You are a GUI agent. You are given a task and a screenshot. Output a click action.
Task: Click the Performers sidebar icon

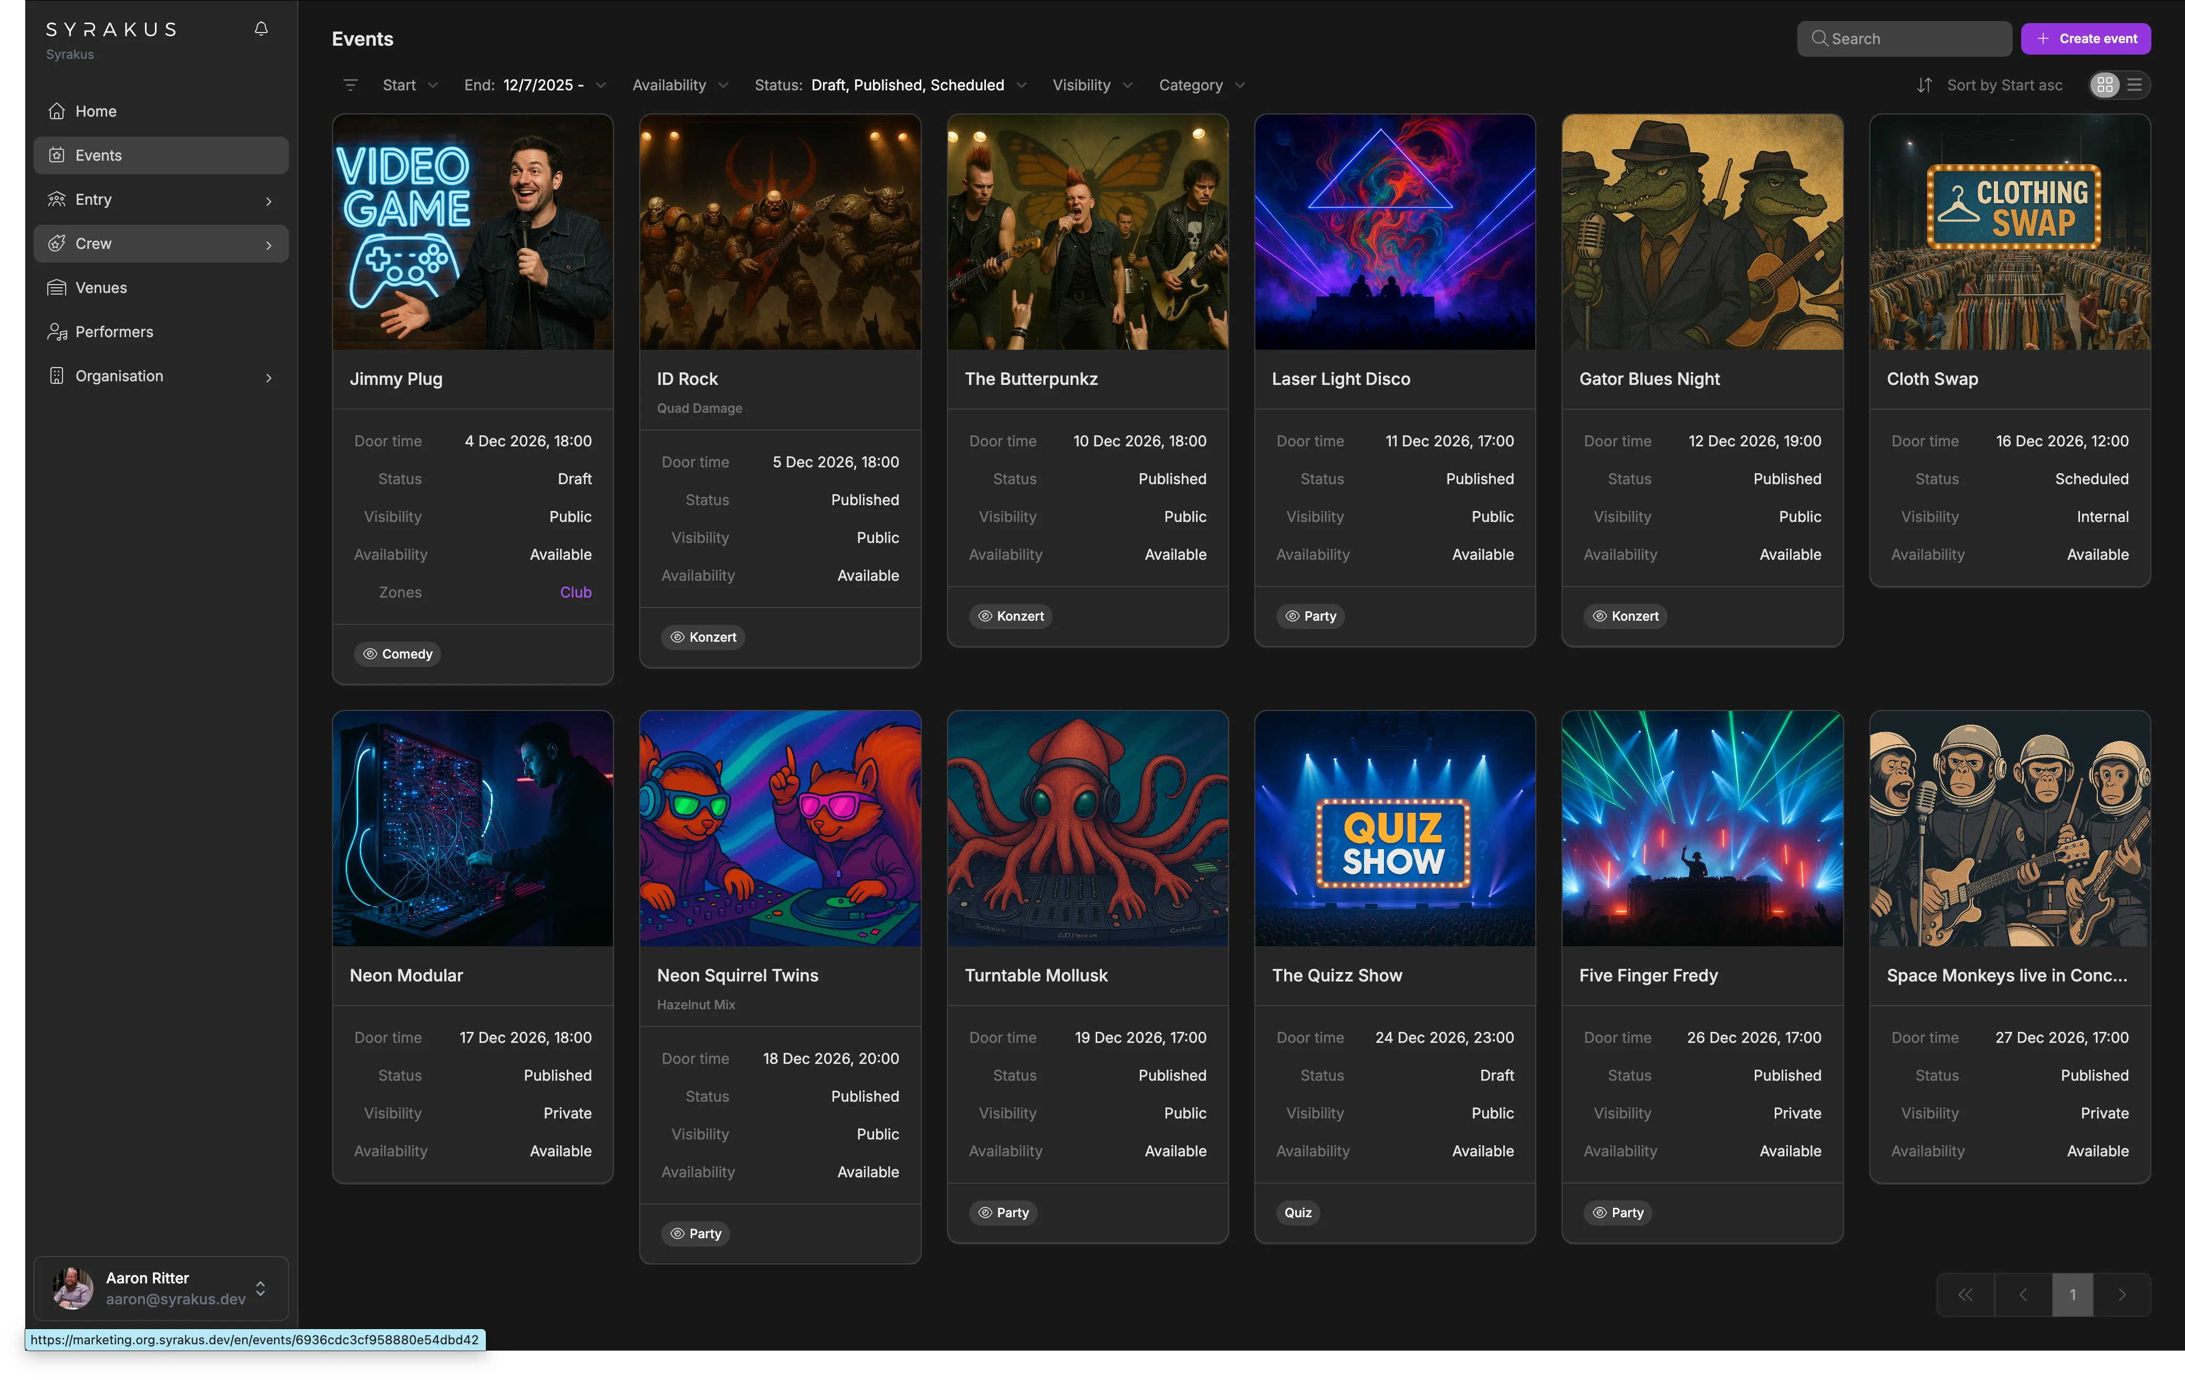56,332
